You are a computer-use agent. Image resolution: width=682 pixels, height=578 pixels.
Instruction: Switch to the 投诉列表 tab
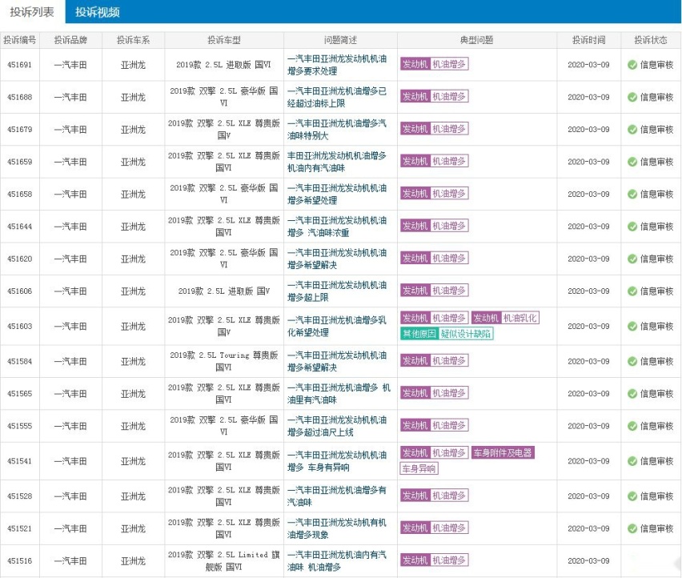click(32, 12)
